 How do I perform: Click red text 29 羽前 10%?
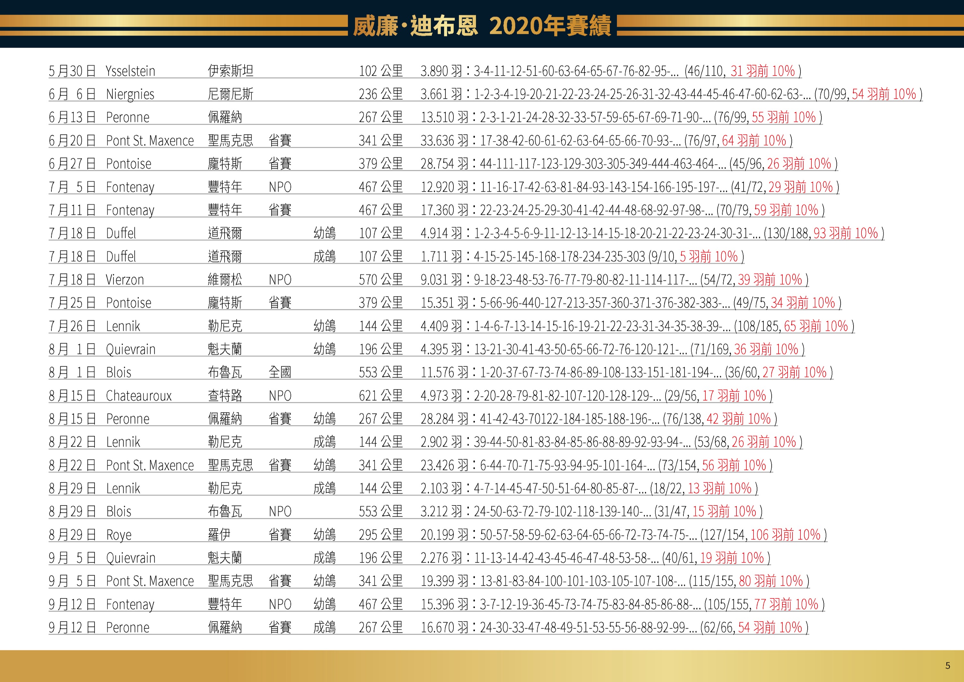point(801,186)
